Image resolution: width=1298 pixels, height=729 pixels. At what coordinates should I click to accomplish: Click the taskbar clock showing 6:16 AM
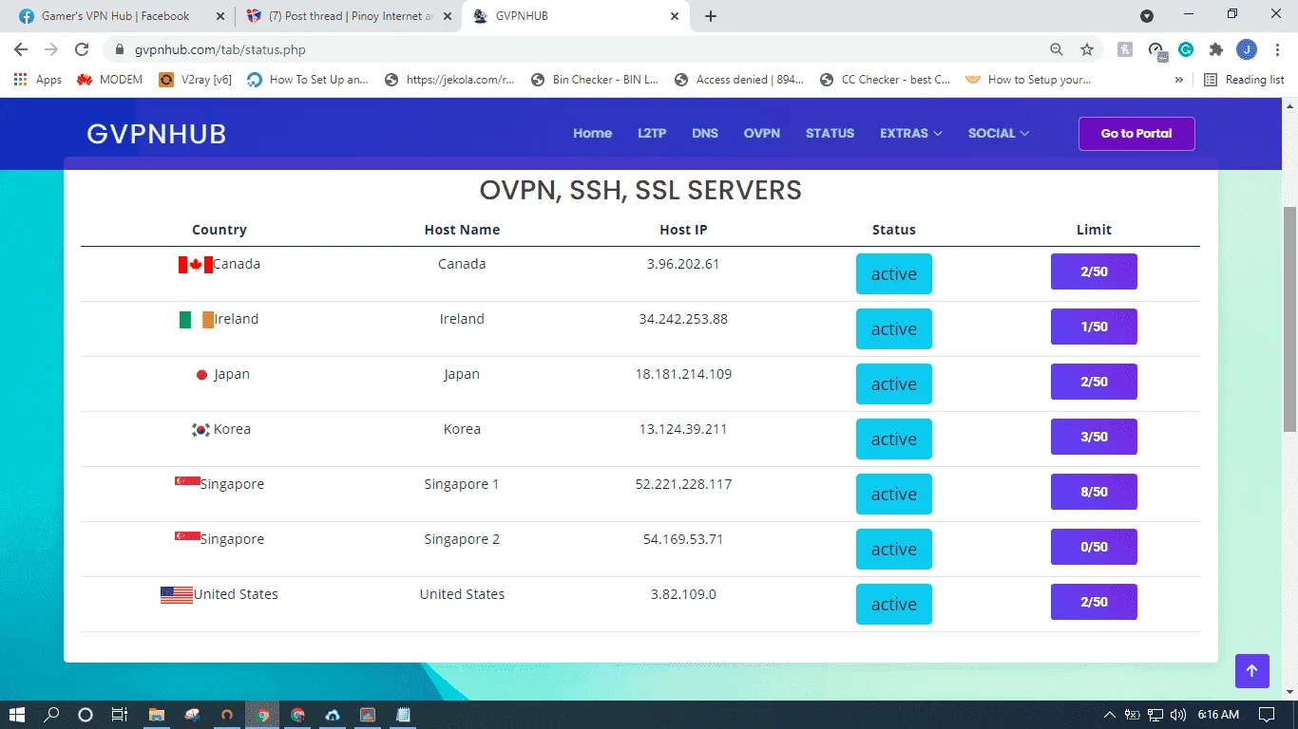point(1218,715)
